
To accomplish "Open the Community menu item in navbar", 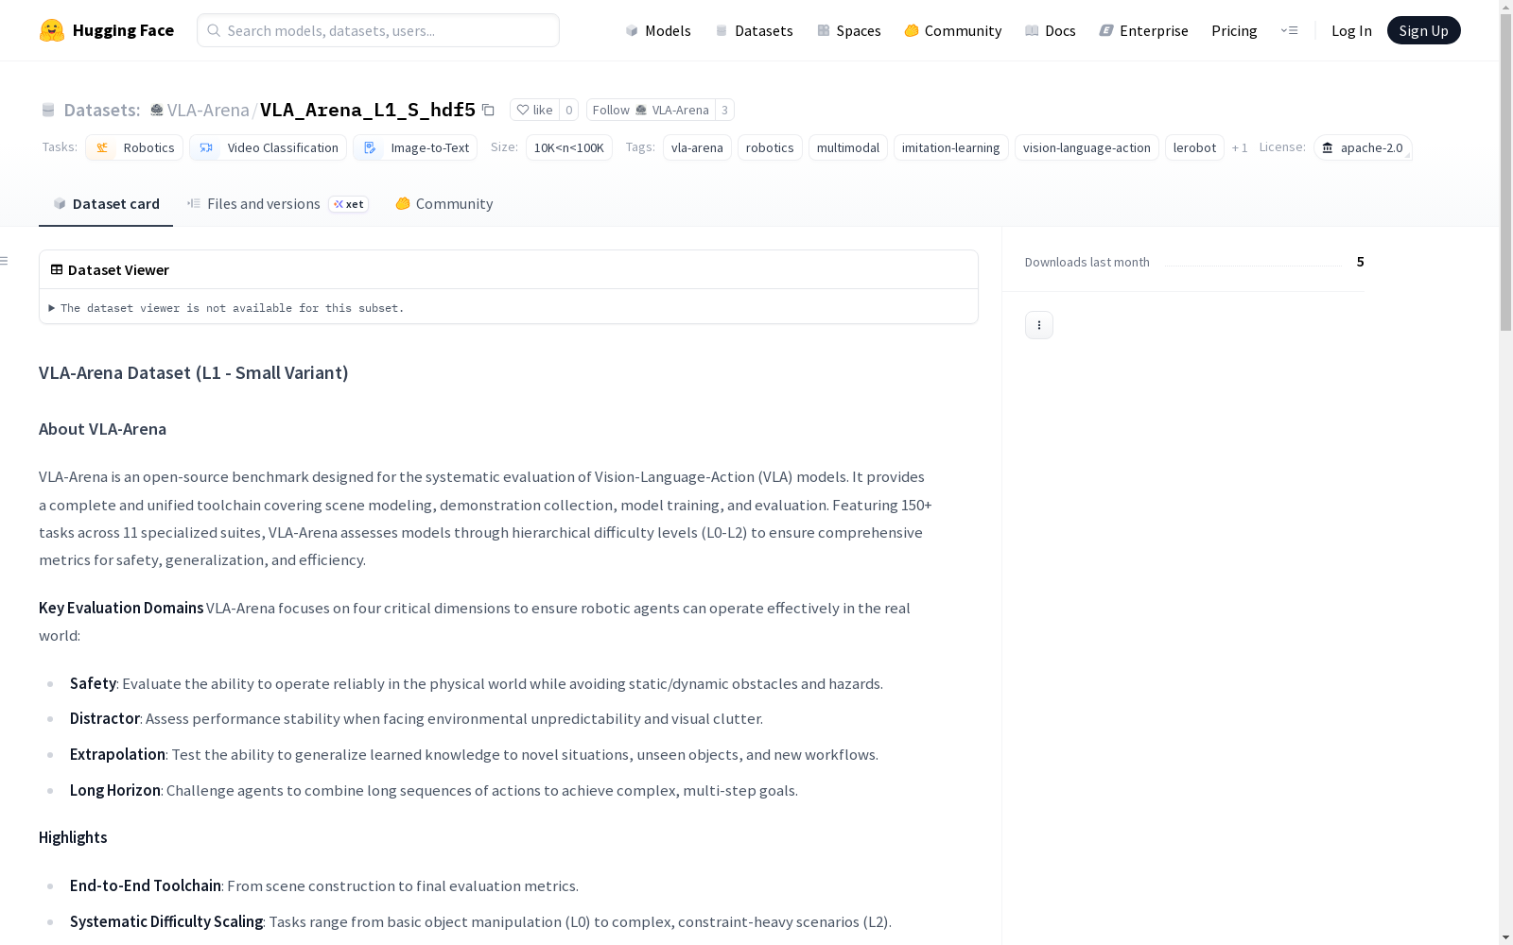I will (952, 30).
